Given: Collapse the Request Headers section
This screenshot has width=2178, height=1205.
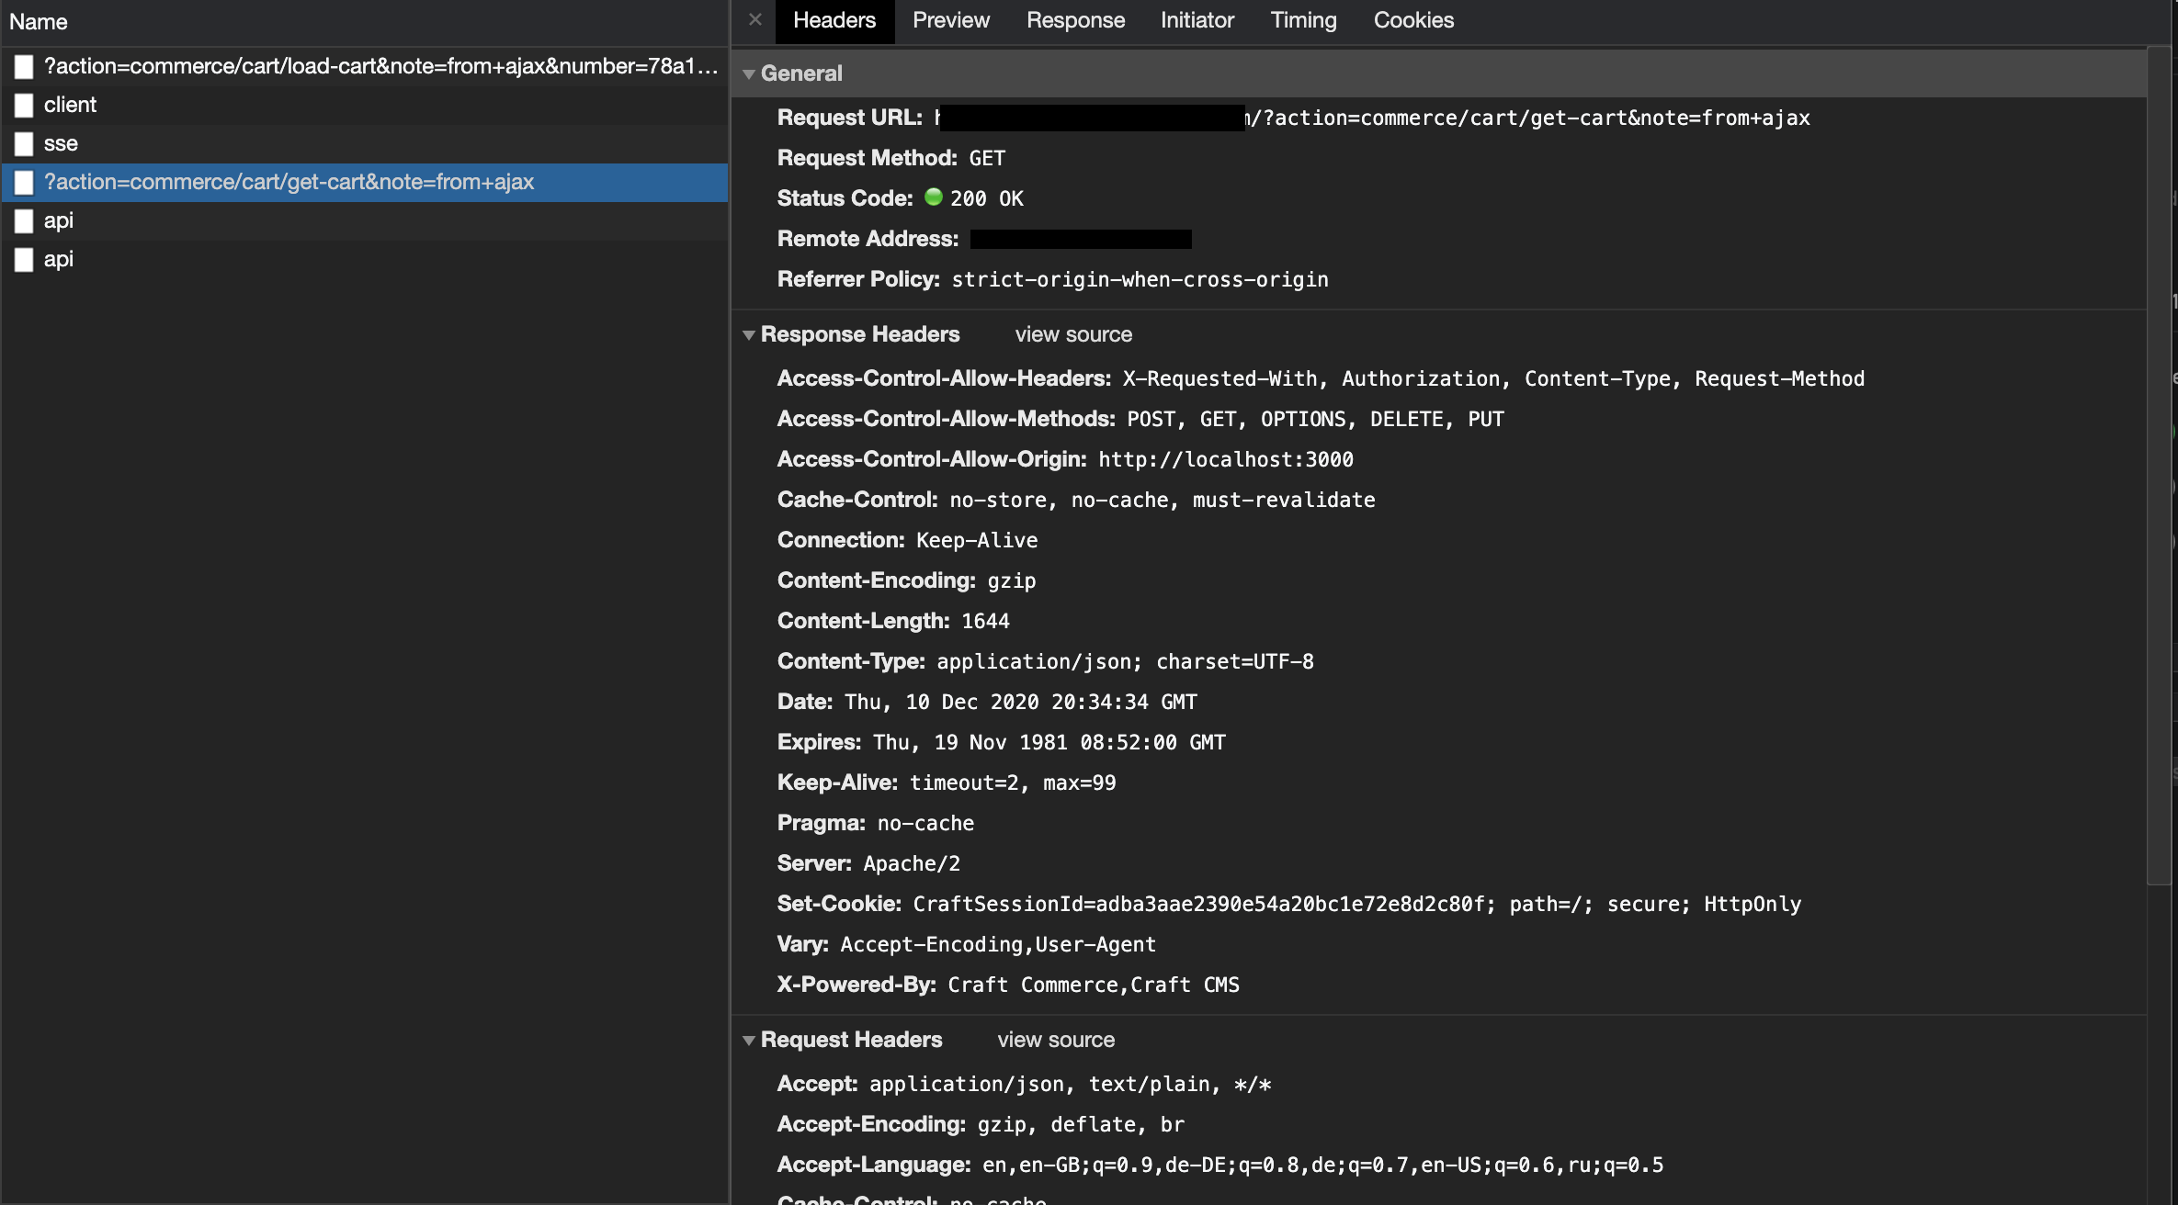Looking at the screenshot, I should tap(749, 1040).
